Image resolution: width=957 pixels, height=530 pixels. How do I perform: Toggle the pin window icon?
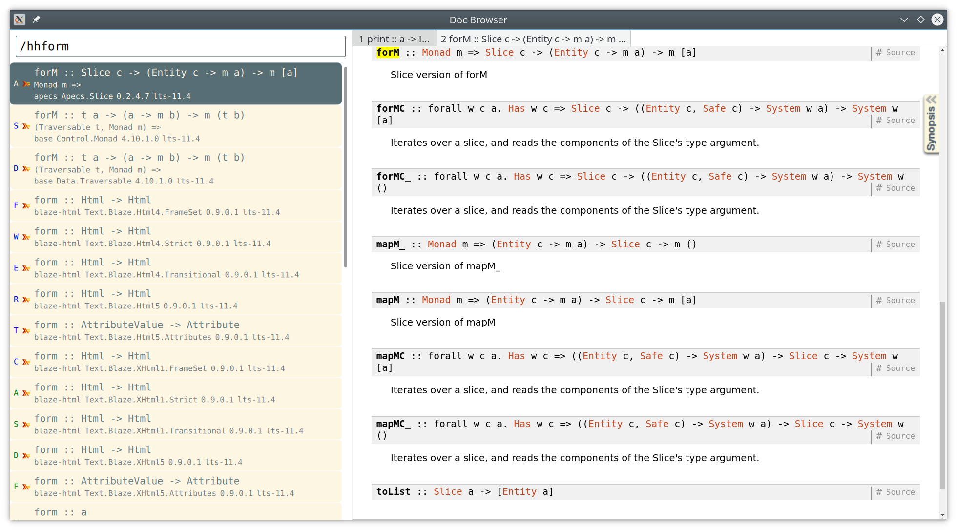pos(36,20)
